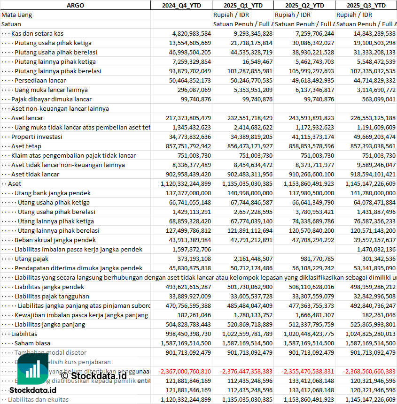Select Liabilitas jangka panjang label
The height and width of the screenshot is (404, 397).
[49, 324]
